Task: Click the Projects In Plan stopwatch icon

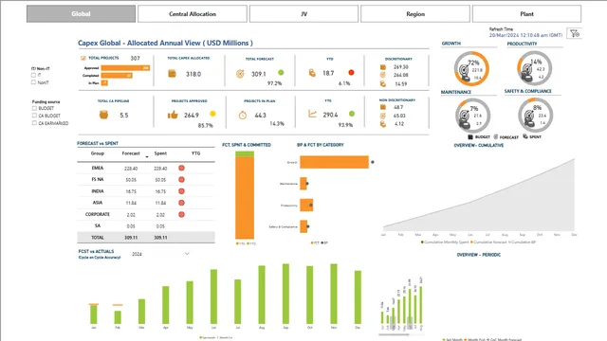Action: [243, 115]
